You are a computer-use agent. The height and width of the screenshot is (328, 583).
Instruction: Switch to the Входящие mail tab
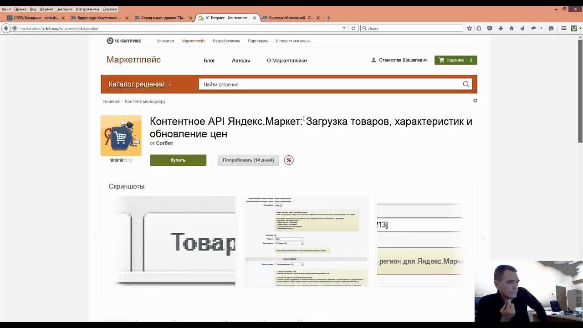[x=36, y=18]
